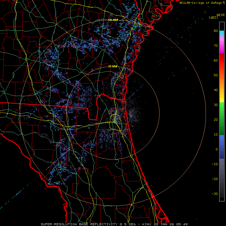Click the green band of the color bar
The image size is (226, 226).
[x=222, y=119]
